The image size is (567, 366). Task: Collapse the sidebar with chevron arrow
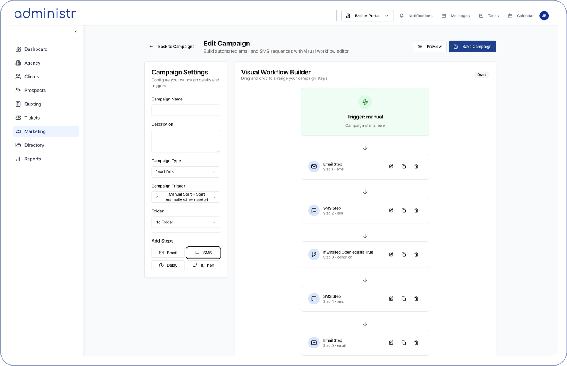(76, 32)
